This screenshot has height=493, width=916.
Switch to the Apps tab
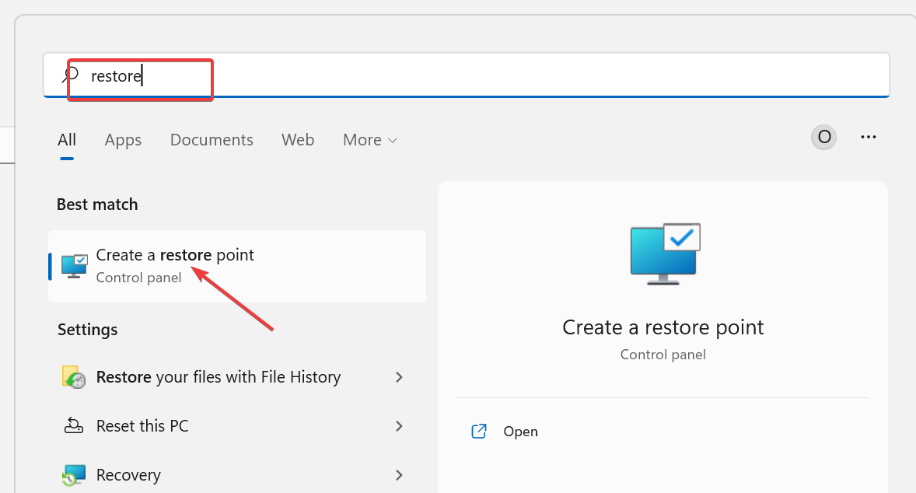pos(123,140)
